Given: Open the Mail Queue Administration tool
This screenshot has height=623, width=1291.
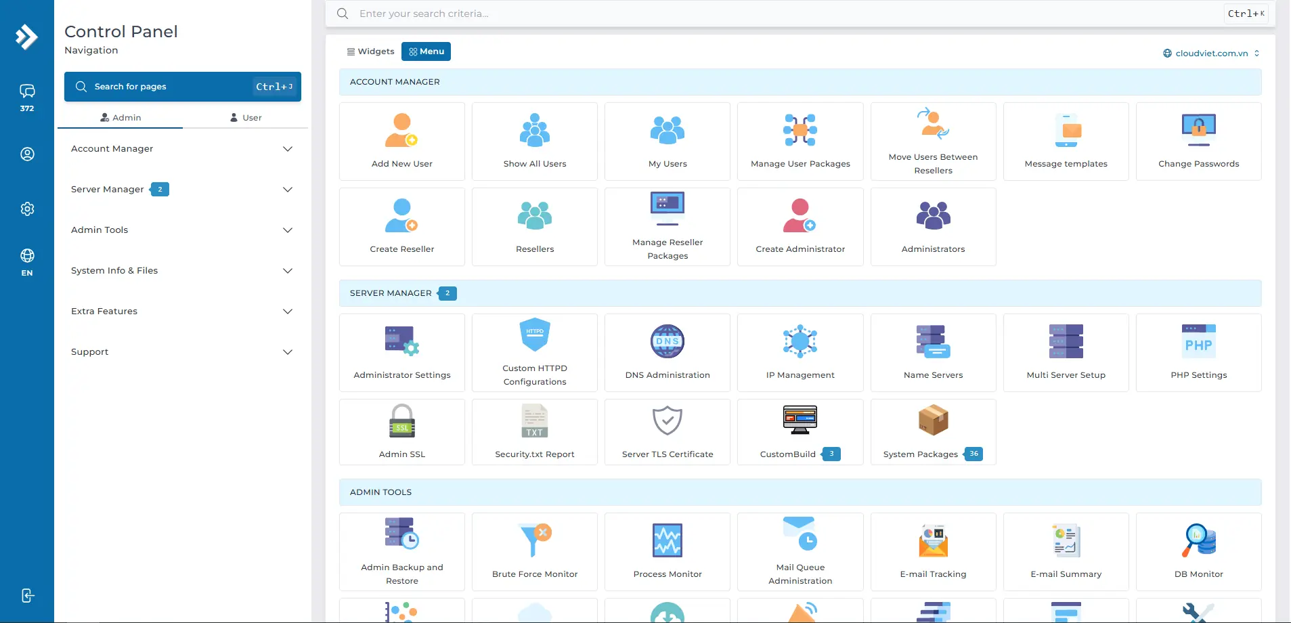Looking at the screenshot, I should point(800,551).
